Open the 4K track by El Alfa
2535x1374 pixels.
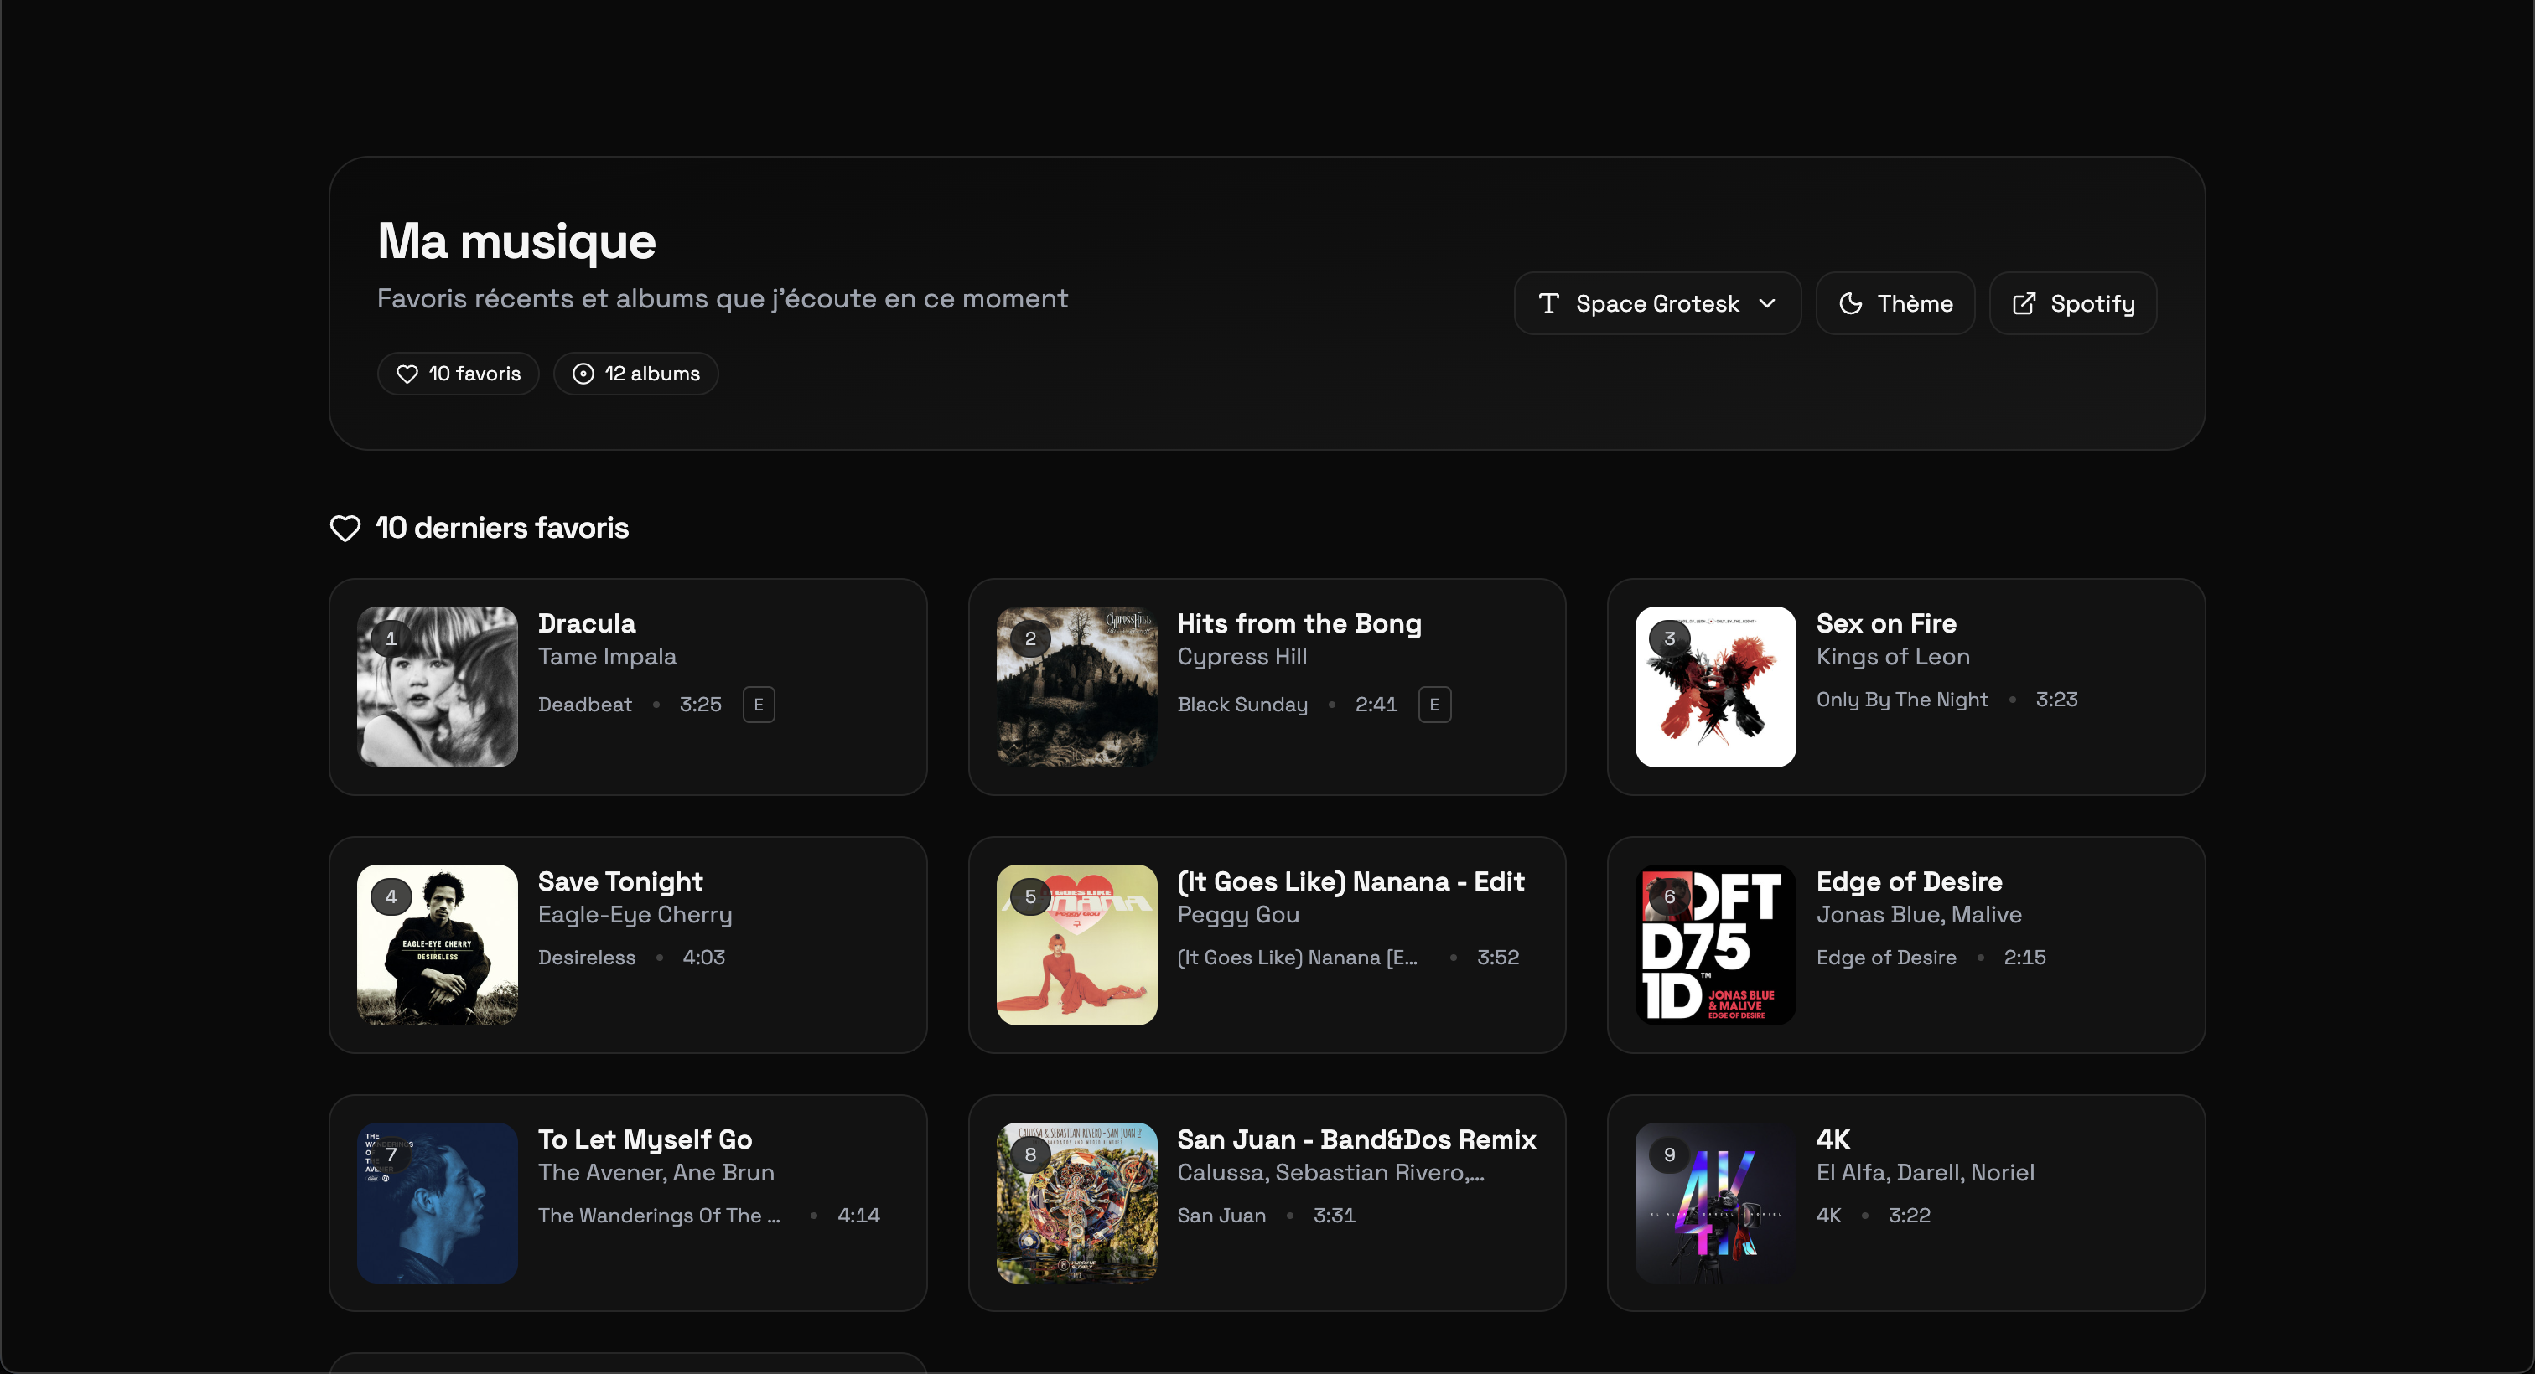[1833, 1139]
